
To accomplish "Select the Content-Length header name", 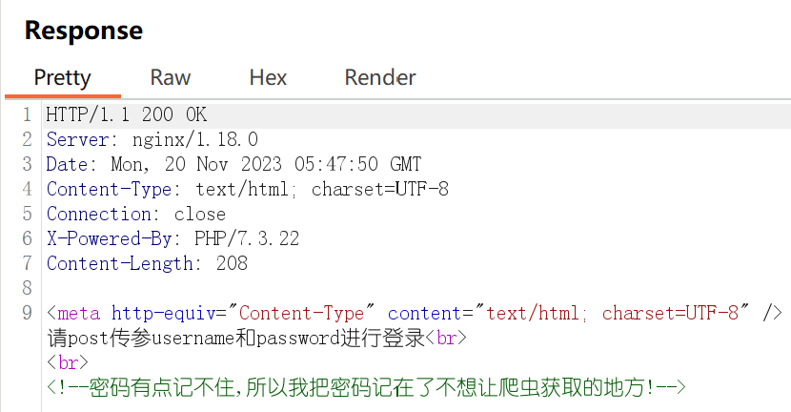I will (120, 263).
